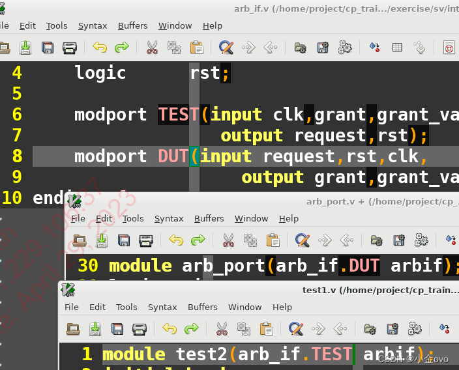Click Save icon in arb_if.v toolbar
This screenshot has width=459, height=370.
coord(25,48)
